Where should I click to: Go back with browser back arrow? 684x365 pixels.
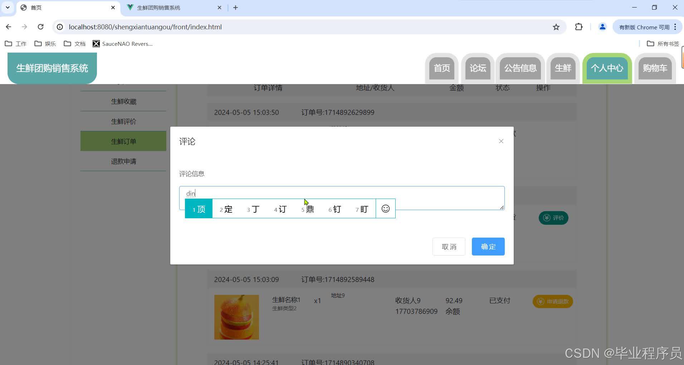(x=9, y=27)
